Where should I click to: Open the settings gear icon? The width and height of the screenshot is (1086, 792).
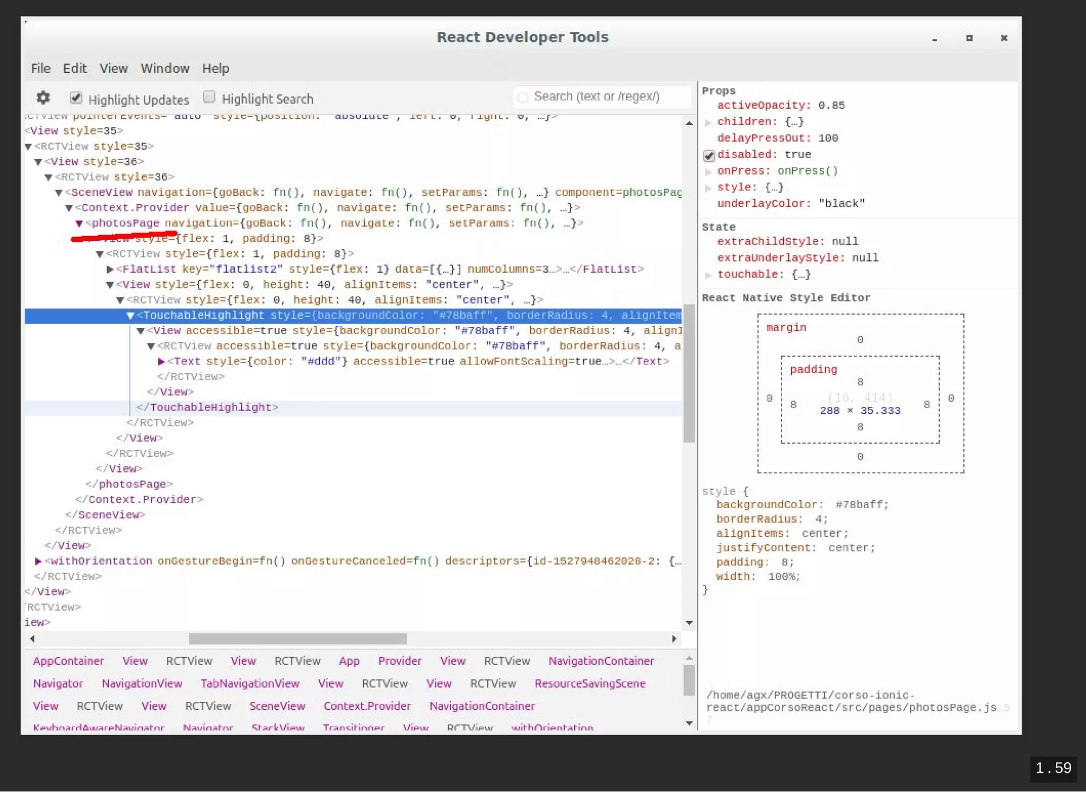[x=43, y=98]
